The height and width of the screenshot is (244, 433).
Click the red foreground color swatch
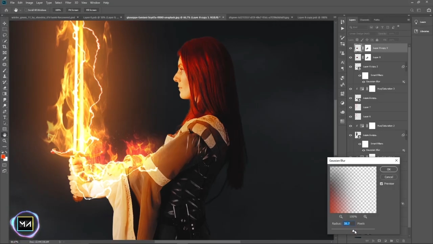3,157
